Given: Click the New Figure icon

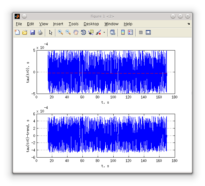Looking at the screenshot, I should pos(17,32).
